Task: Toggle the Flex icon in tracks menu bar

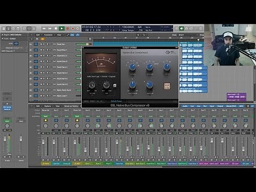Action: click(72, 35)
